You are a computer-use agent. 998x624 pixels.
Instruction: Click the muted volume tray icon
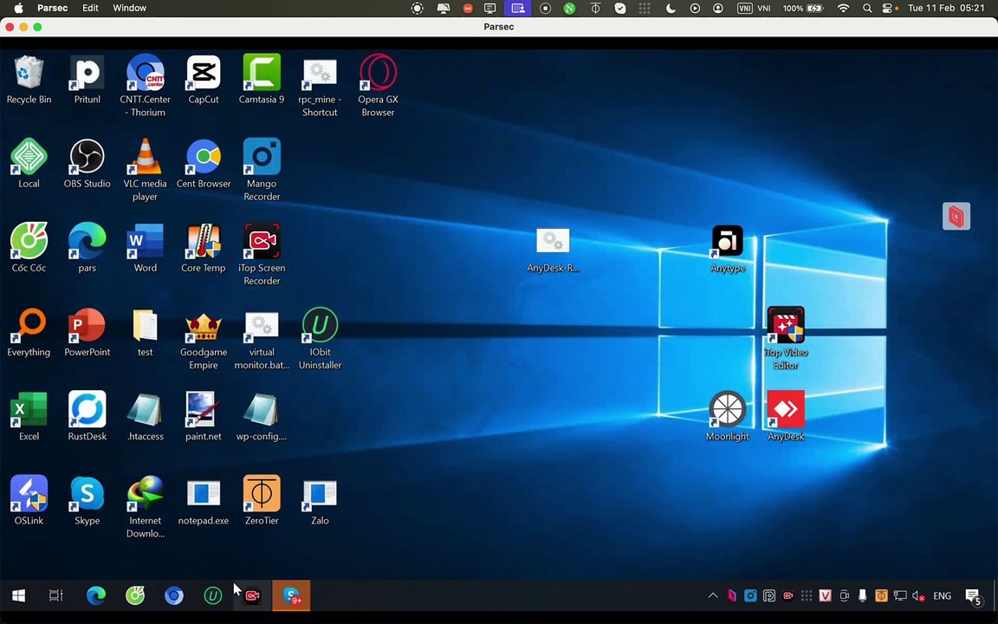coord(918,596)
